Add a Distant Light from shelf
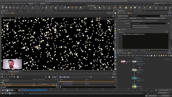Image resolution: width=172 pixels, height=97 pixels. click(x=120, y=8)
